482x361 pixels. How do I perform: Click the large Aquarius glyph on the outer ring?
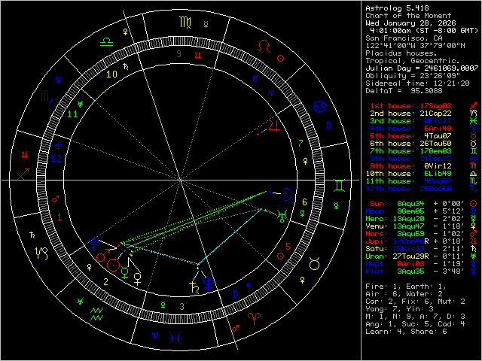(97, 314)
